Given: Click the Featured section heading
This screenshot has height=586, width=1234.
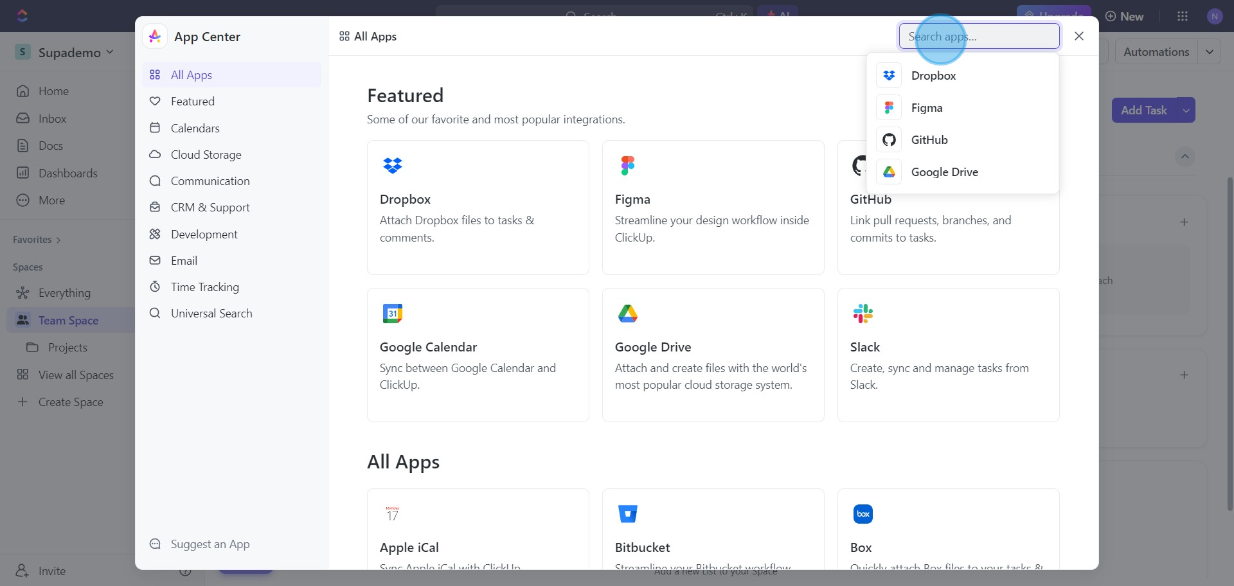Looking at the screenshot, I should click(405, 96).
